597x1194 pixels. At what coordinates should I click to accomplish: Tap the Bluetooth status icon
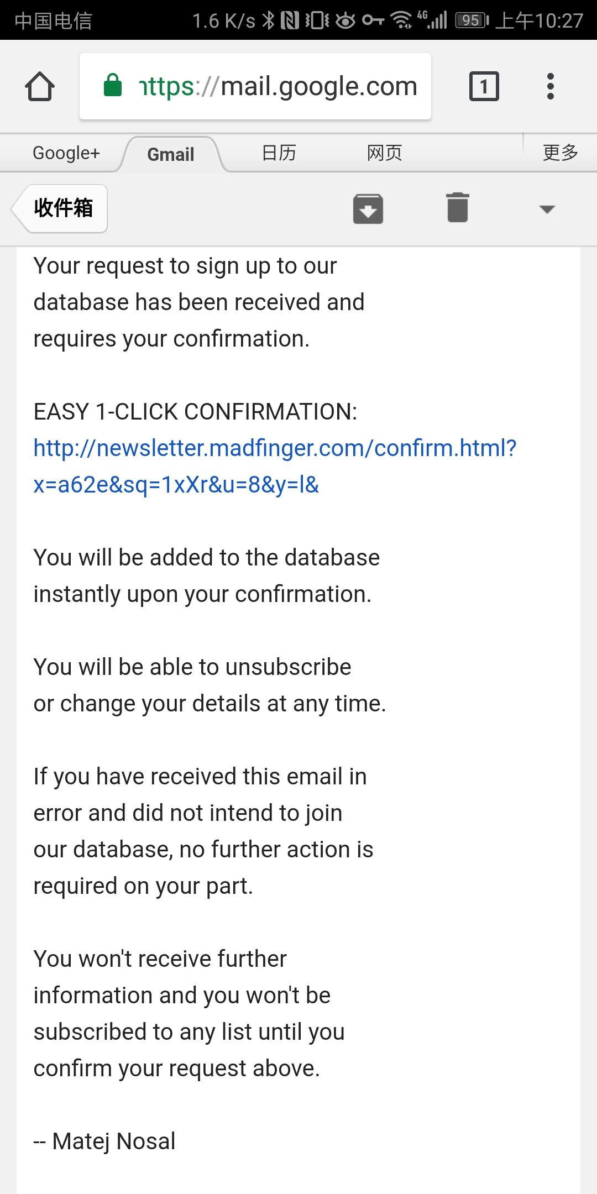269,21
